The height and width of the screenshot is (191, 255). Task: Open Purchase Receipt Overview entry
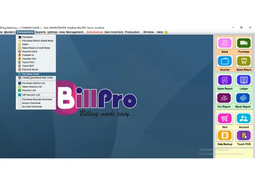pyautogui.click(x=36, y=99)
